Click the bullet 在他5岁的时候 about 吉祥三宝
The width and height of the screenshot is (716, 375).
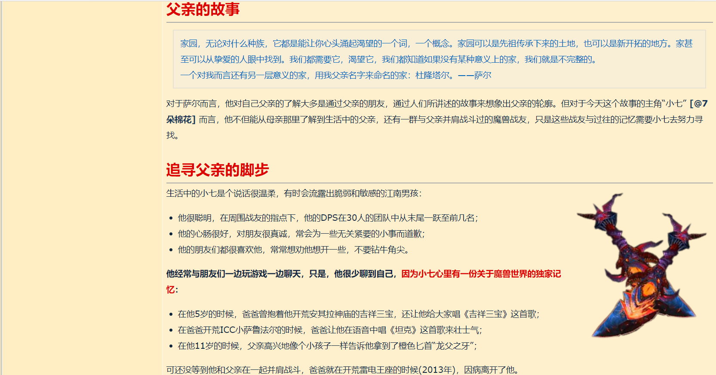tap(359, 314)
